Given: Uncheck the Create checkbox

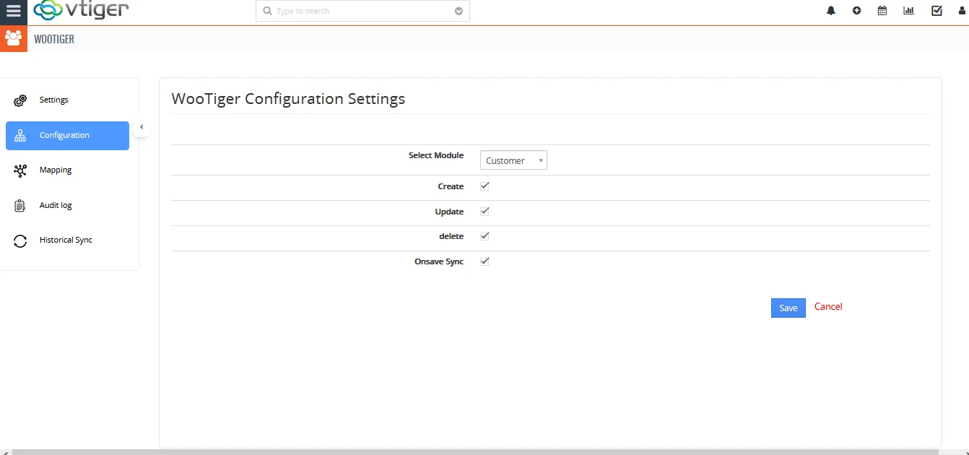Looking at the screenshot, I should pyautogui.click(x=484, y=186).
